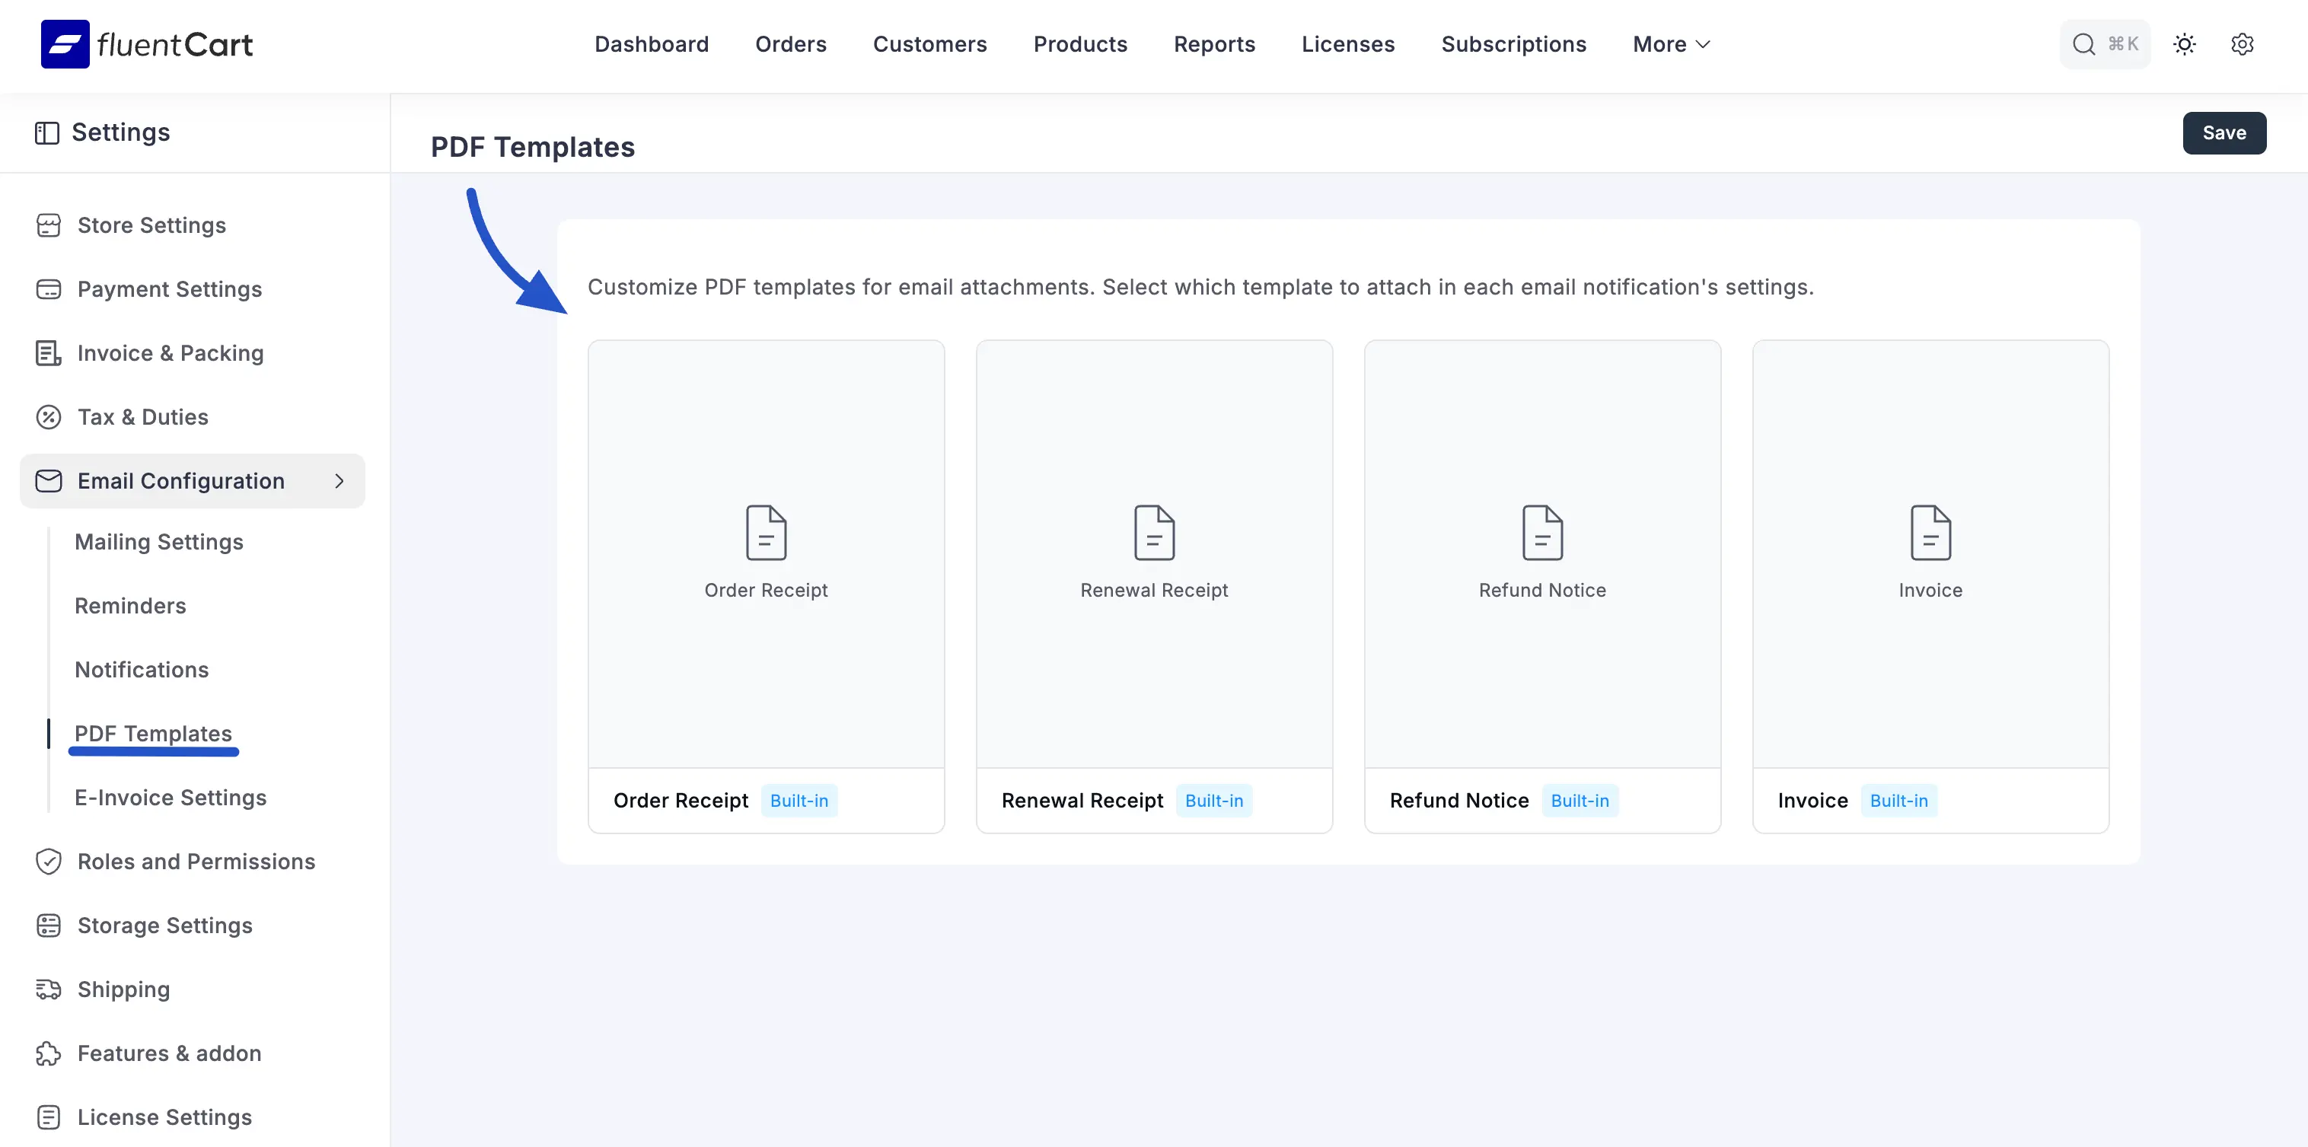
Task: Open the Products menu item
Action: pos(1079,44)
